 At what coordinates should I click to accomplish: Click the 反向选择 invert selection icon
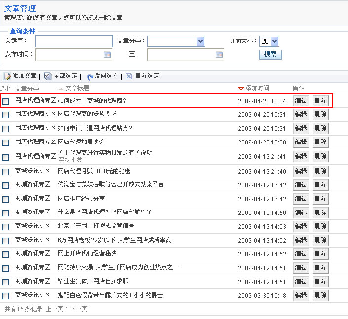(x=90, y=77)
